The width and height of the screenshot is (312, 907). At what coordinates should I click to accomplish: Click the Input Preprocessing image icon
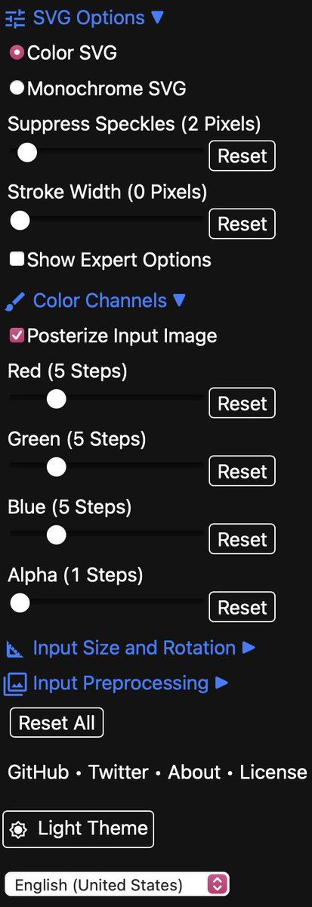(x=15, y=684)
